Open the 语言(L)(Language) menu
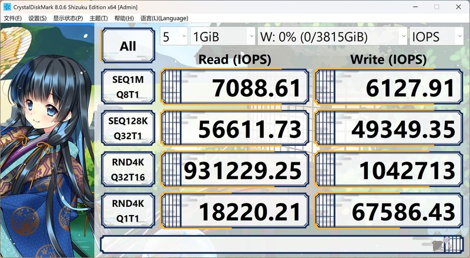The width and height of the screenshot is (470, 258). pos(164,18)
